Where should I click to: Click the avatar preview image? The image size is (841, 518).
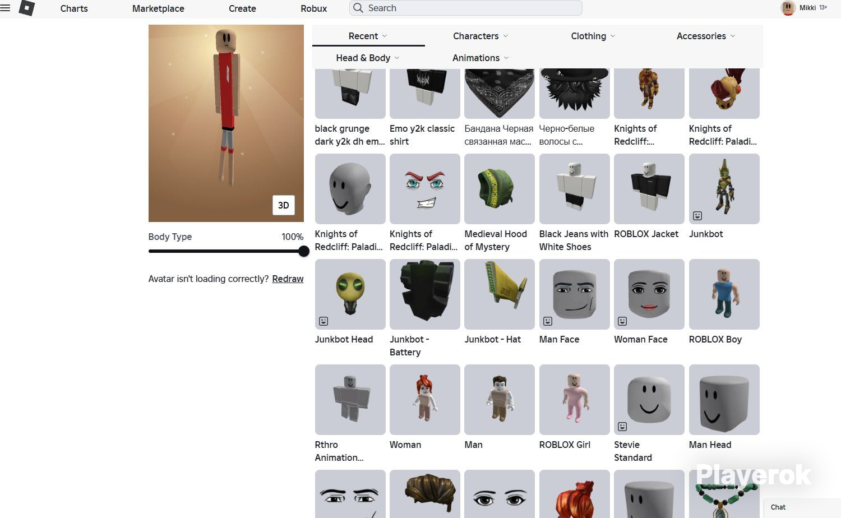(x=226, y=123)
